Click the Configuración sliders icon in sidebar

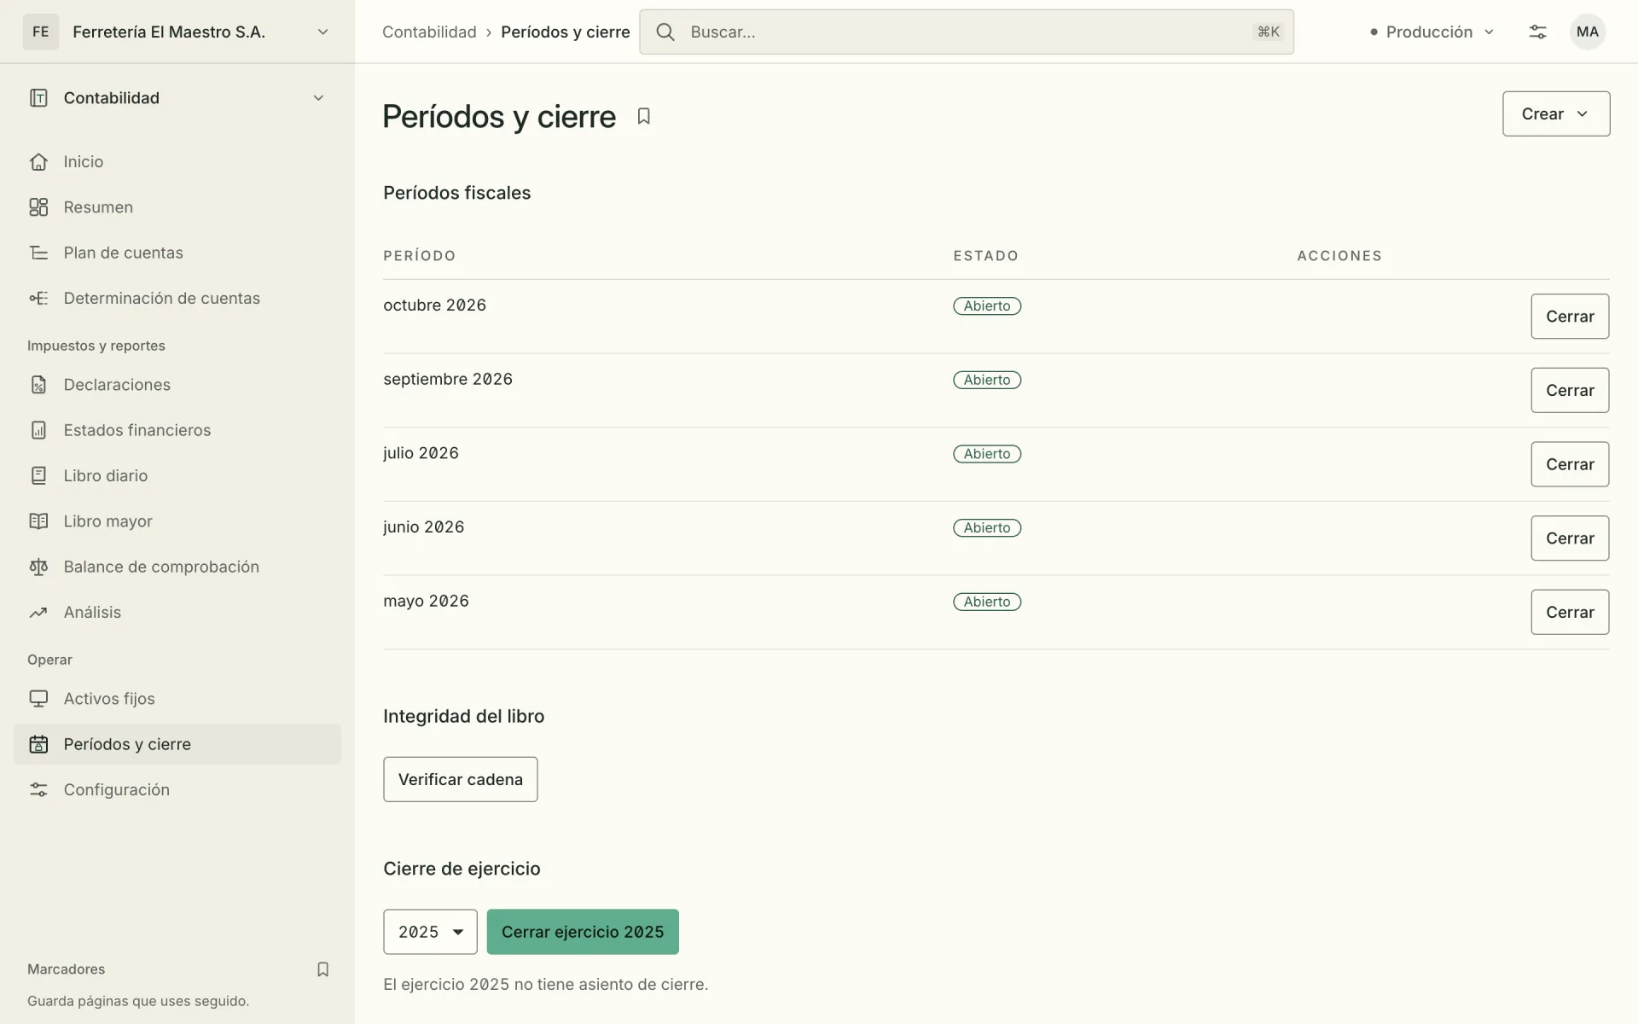[38, 789]
